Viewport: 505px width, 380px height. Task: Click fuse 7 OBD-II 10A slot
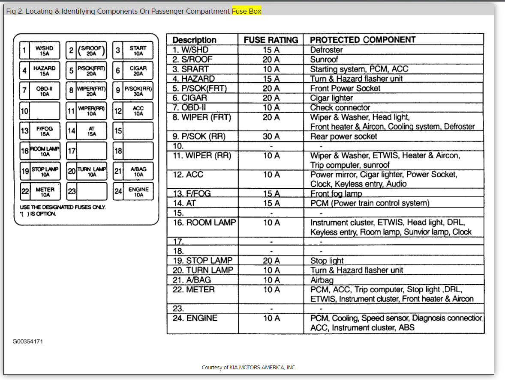[x=39, y=91]
